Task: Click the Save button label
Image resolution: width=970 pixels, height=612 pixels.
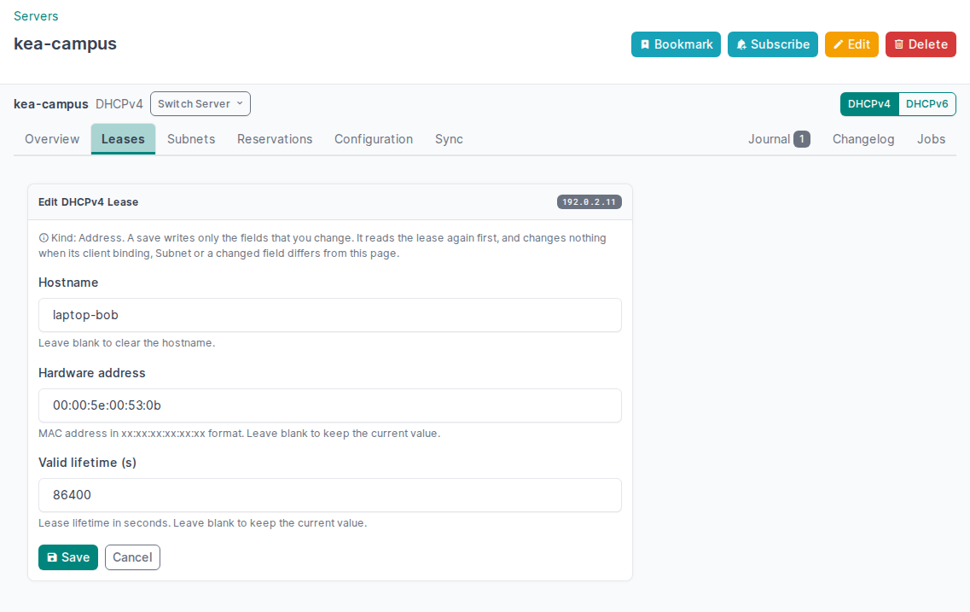Action: (x=75, y=557)
